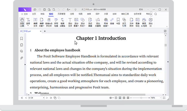Open the Pages thumbnail side panel
Image resolution: width=187 pixels, height=111 pixels.
pyautogui.click(x=22, y=45)
